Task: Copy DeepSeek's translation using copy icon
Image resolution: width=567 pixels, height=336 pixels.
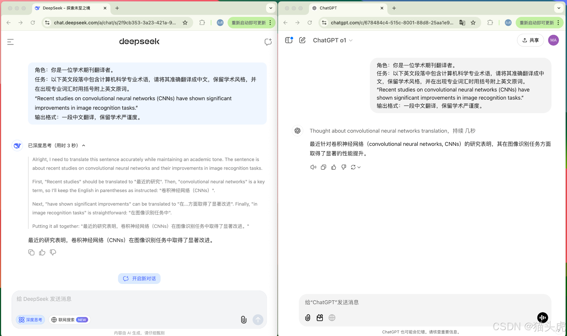Action: tap(31, 252)
